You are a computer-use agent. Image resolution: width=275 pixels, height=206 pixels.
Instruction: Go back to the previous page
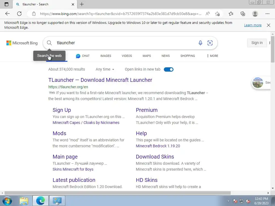pos(8,14)
